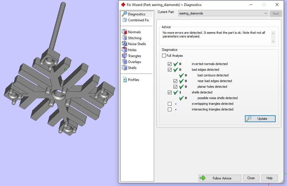This screenshot has height=186, width=287.
Task: Uncheck near bad edges detected checkbox
Action: [175, 81]
